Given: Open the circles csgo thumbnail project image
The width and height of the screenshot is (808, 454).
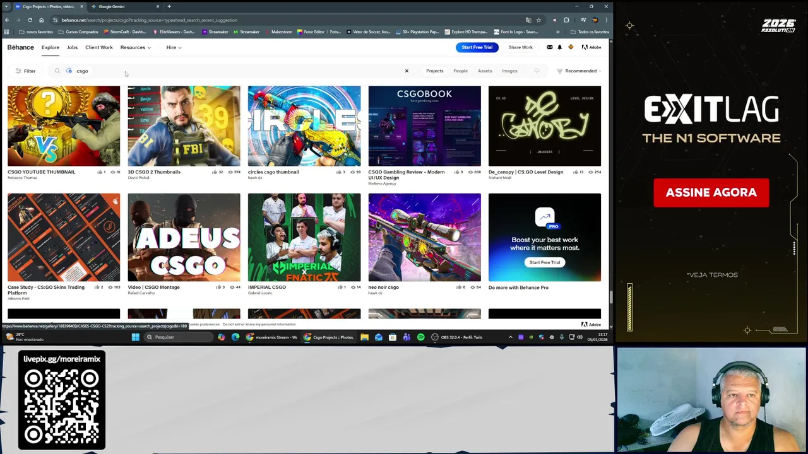Looking at the screenshot, I should click(304, 126).
